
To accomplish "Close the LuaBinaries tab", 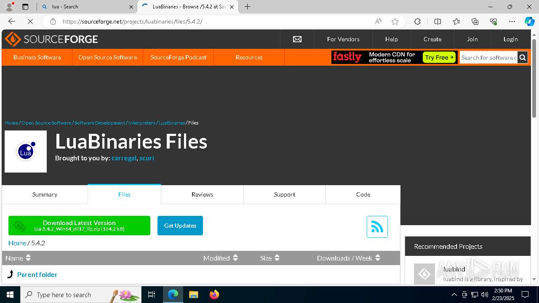I will click(x=232, y=7).
